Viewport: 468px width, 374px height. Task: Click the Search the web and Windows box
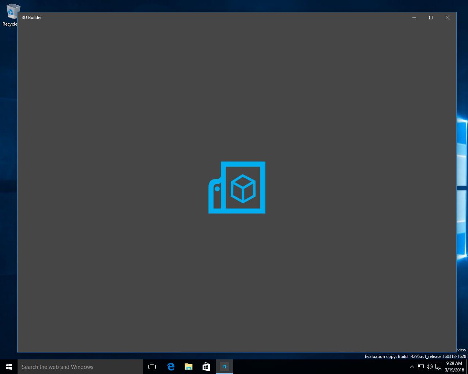[x=80, y=367]
